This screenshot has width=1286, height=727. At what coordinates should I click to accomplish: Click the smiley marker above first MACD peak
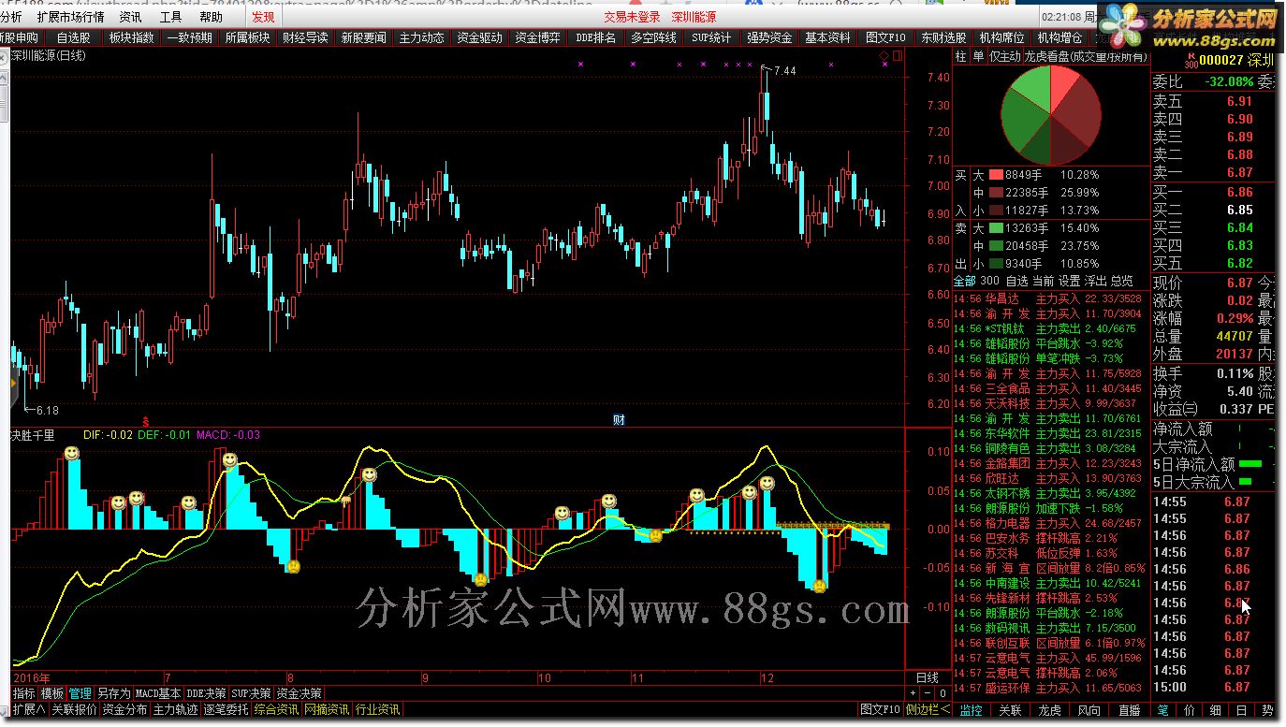(72, 454)
